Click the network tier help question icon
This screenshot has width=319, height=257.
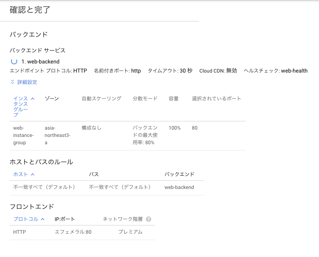(149, 219)
